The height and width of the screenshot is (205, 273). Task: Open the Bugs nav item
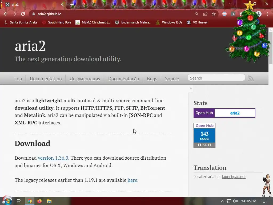[x=152, y=79]
